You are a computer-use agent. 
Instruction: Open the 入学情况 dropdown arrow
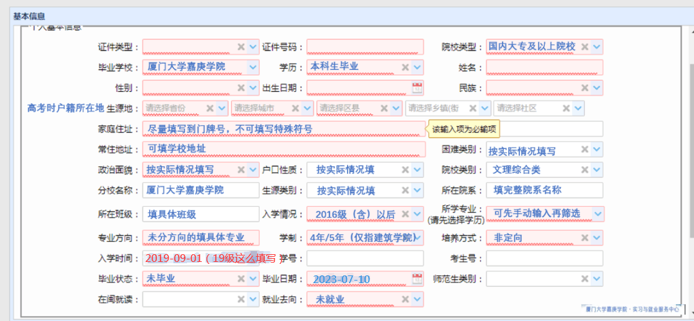(418, 214)
